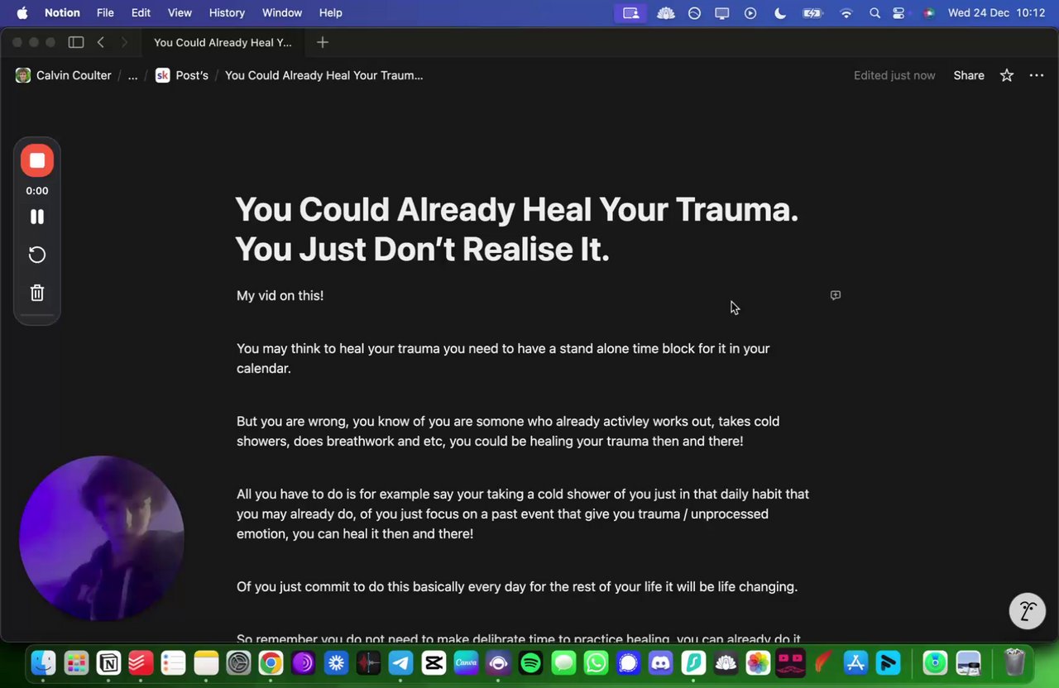Click the "My vid on this!" line
The image size is (1059, 688).
click(x=280, y=295)
